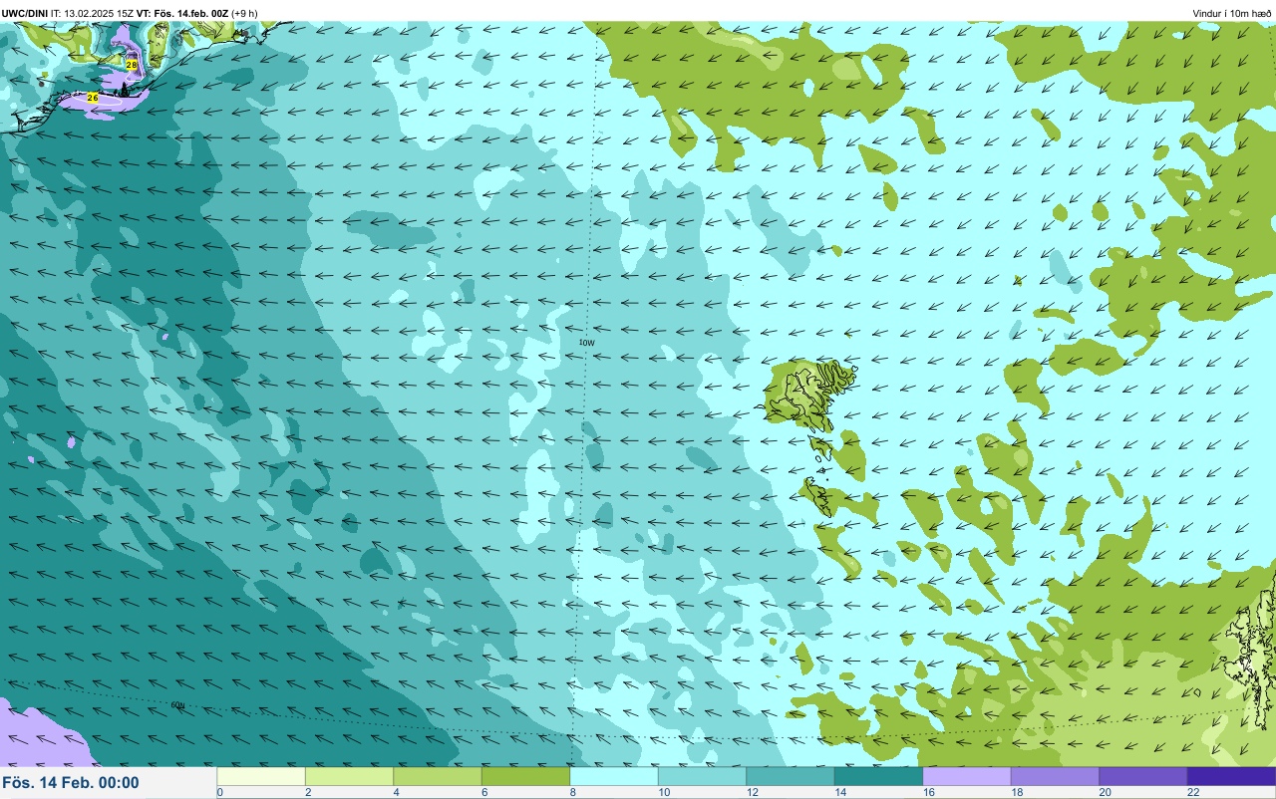Viewport: 1276px width, 799px height.
Task: Click the '60N' latitude label on map
Action: pos(177,705)
